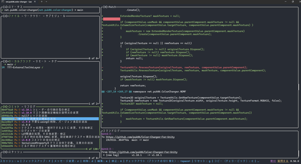Image resolution: width=301 pixels, height=164 pixels.
Task: Switch to the リモート tab
Action: tap(41, 61)
